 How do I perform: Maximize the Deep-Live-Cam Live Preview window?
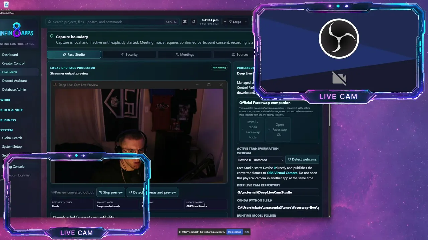209,85
